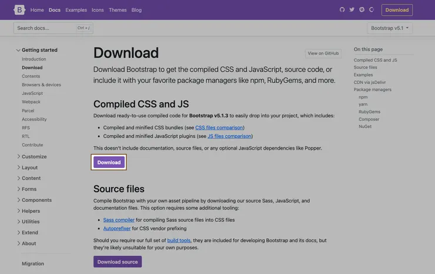Expand the Content section

tap(29, 178)
